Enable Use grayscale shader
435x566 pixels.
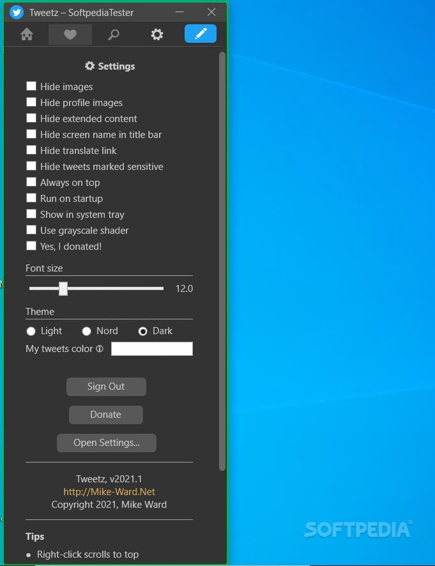pos(31,229)
